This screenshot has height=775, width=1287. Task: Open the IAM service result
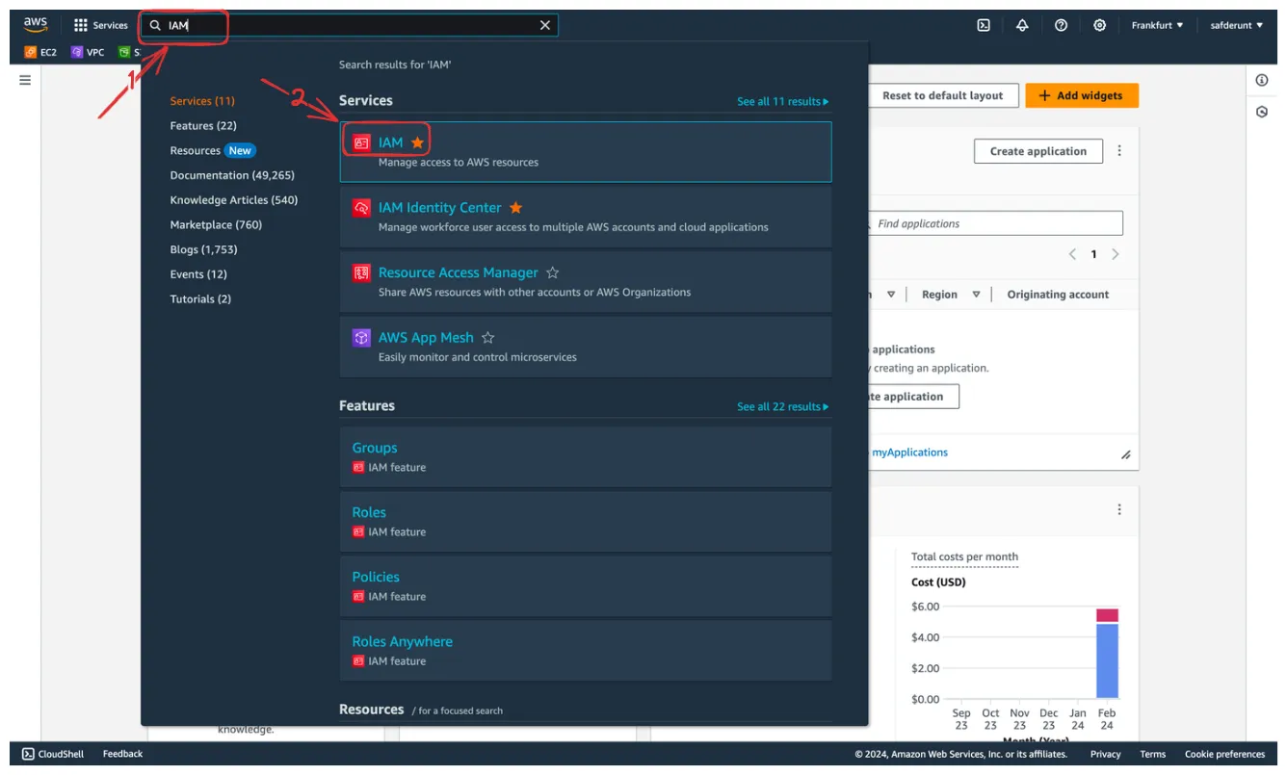tap(586, 152)
